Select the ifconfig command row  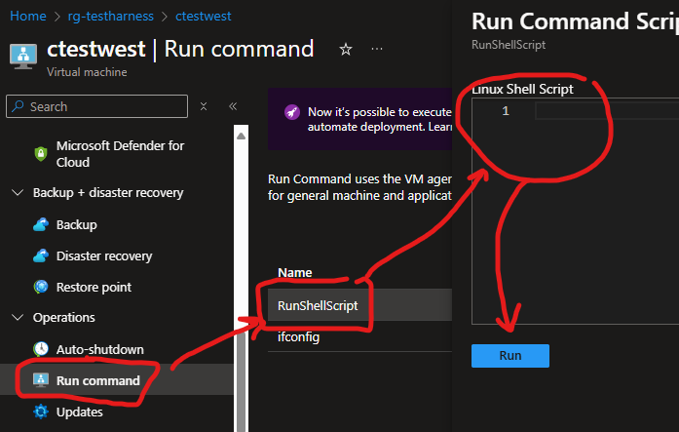[359, 336]
